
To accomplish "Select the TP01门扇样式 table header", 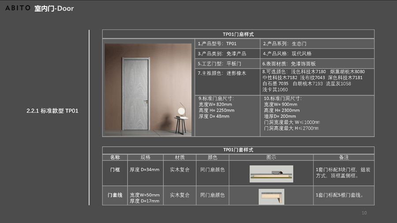I will point(238,34).
